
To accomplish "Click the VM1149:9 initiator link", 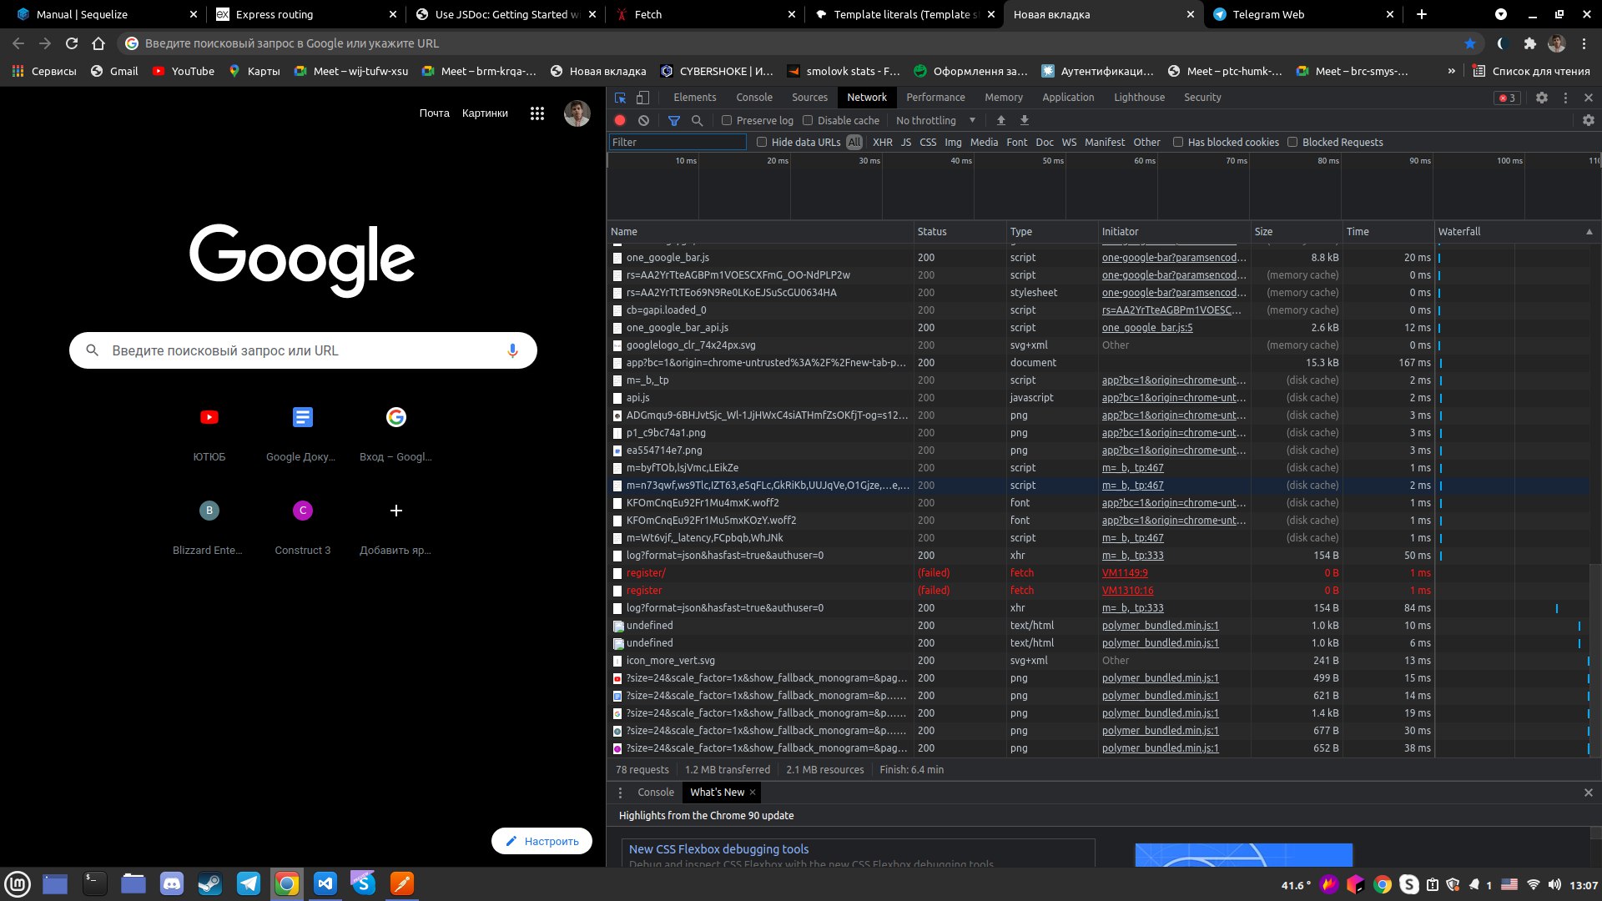I will (x=1125, y=573).
